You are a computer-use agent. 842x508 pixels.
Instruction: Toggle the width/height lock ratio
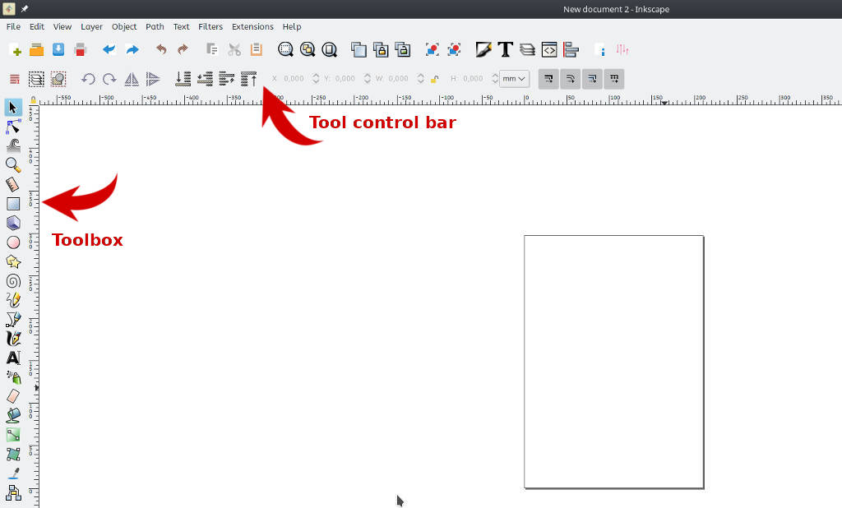click(x=434, y=78)
